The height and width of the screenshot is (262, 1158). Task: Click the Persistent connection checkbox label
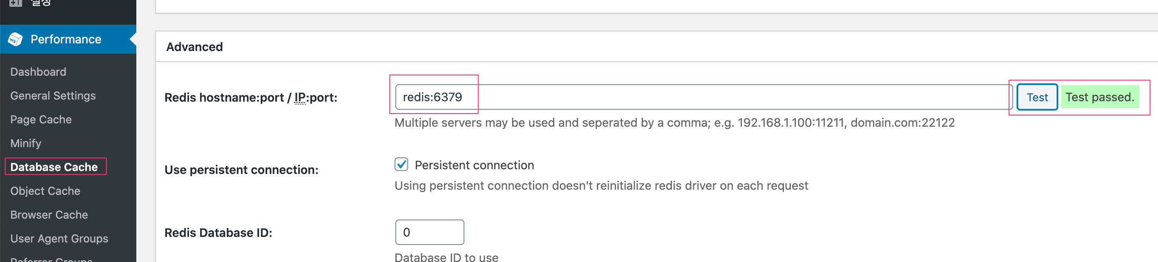coord(474,165)
